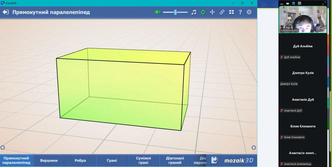This screenshot has height=167, width=332.
Task: Click the back arrow next to the title
Action: [x=6, y=12]
